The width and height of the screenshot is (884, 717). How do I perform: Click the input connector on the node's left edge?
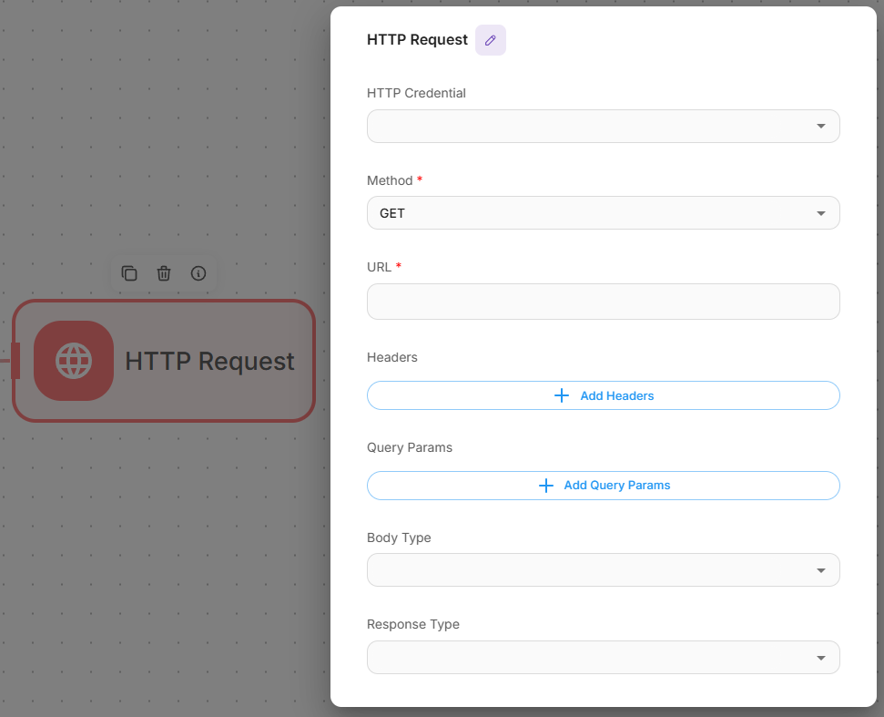pyautogui.click(x=15, y=361)
